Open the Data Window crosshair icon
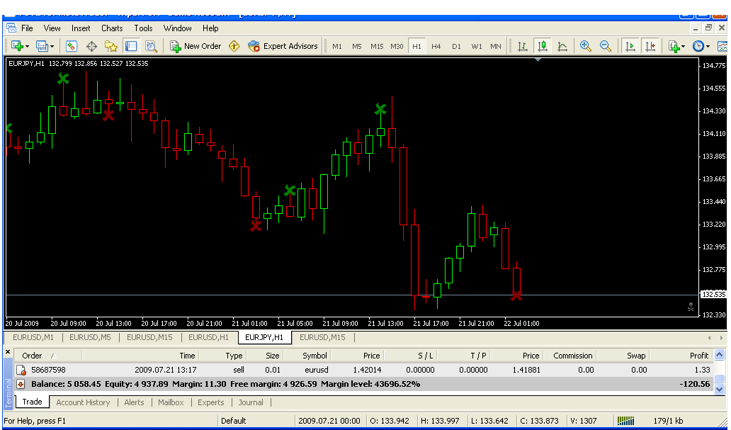Image resolution: width=731 pixels, height=430 pixels. pos(91,46)
